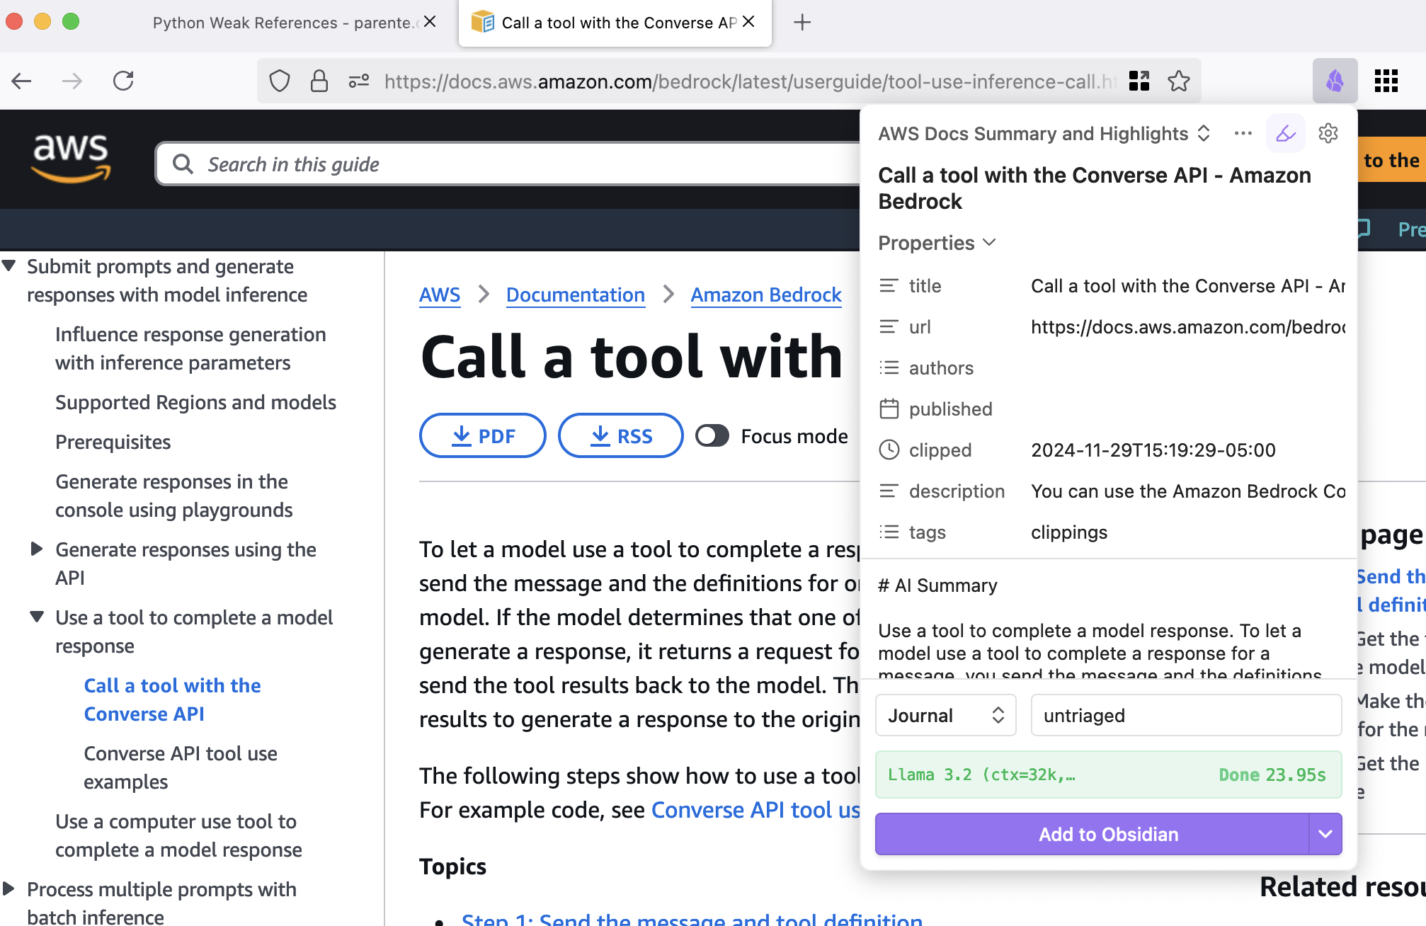
Task: View site security padlock info
Action: (x=319, y=81)
